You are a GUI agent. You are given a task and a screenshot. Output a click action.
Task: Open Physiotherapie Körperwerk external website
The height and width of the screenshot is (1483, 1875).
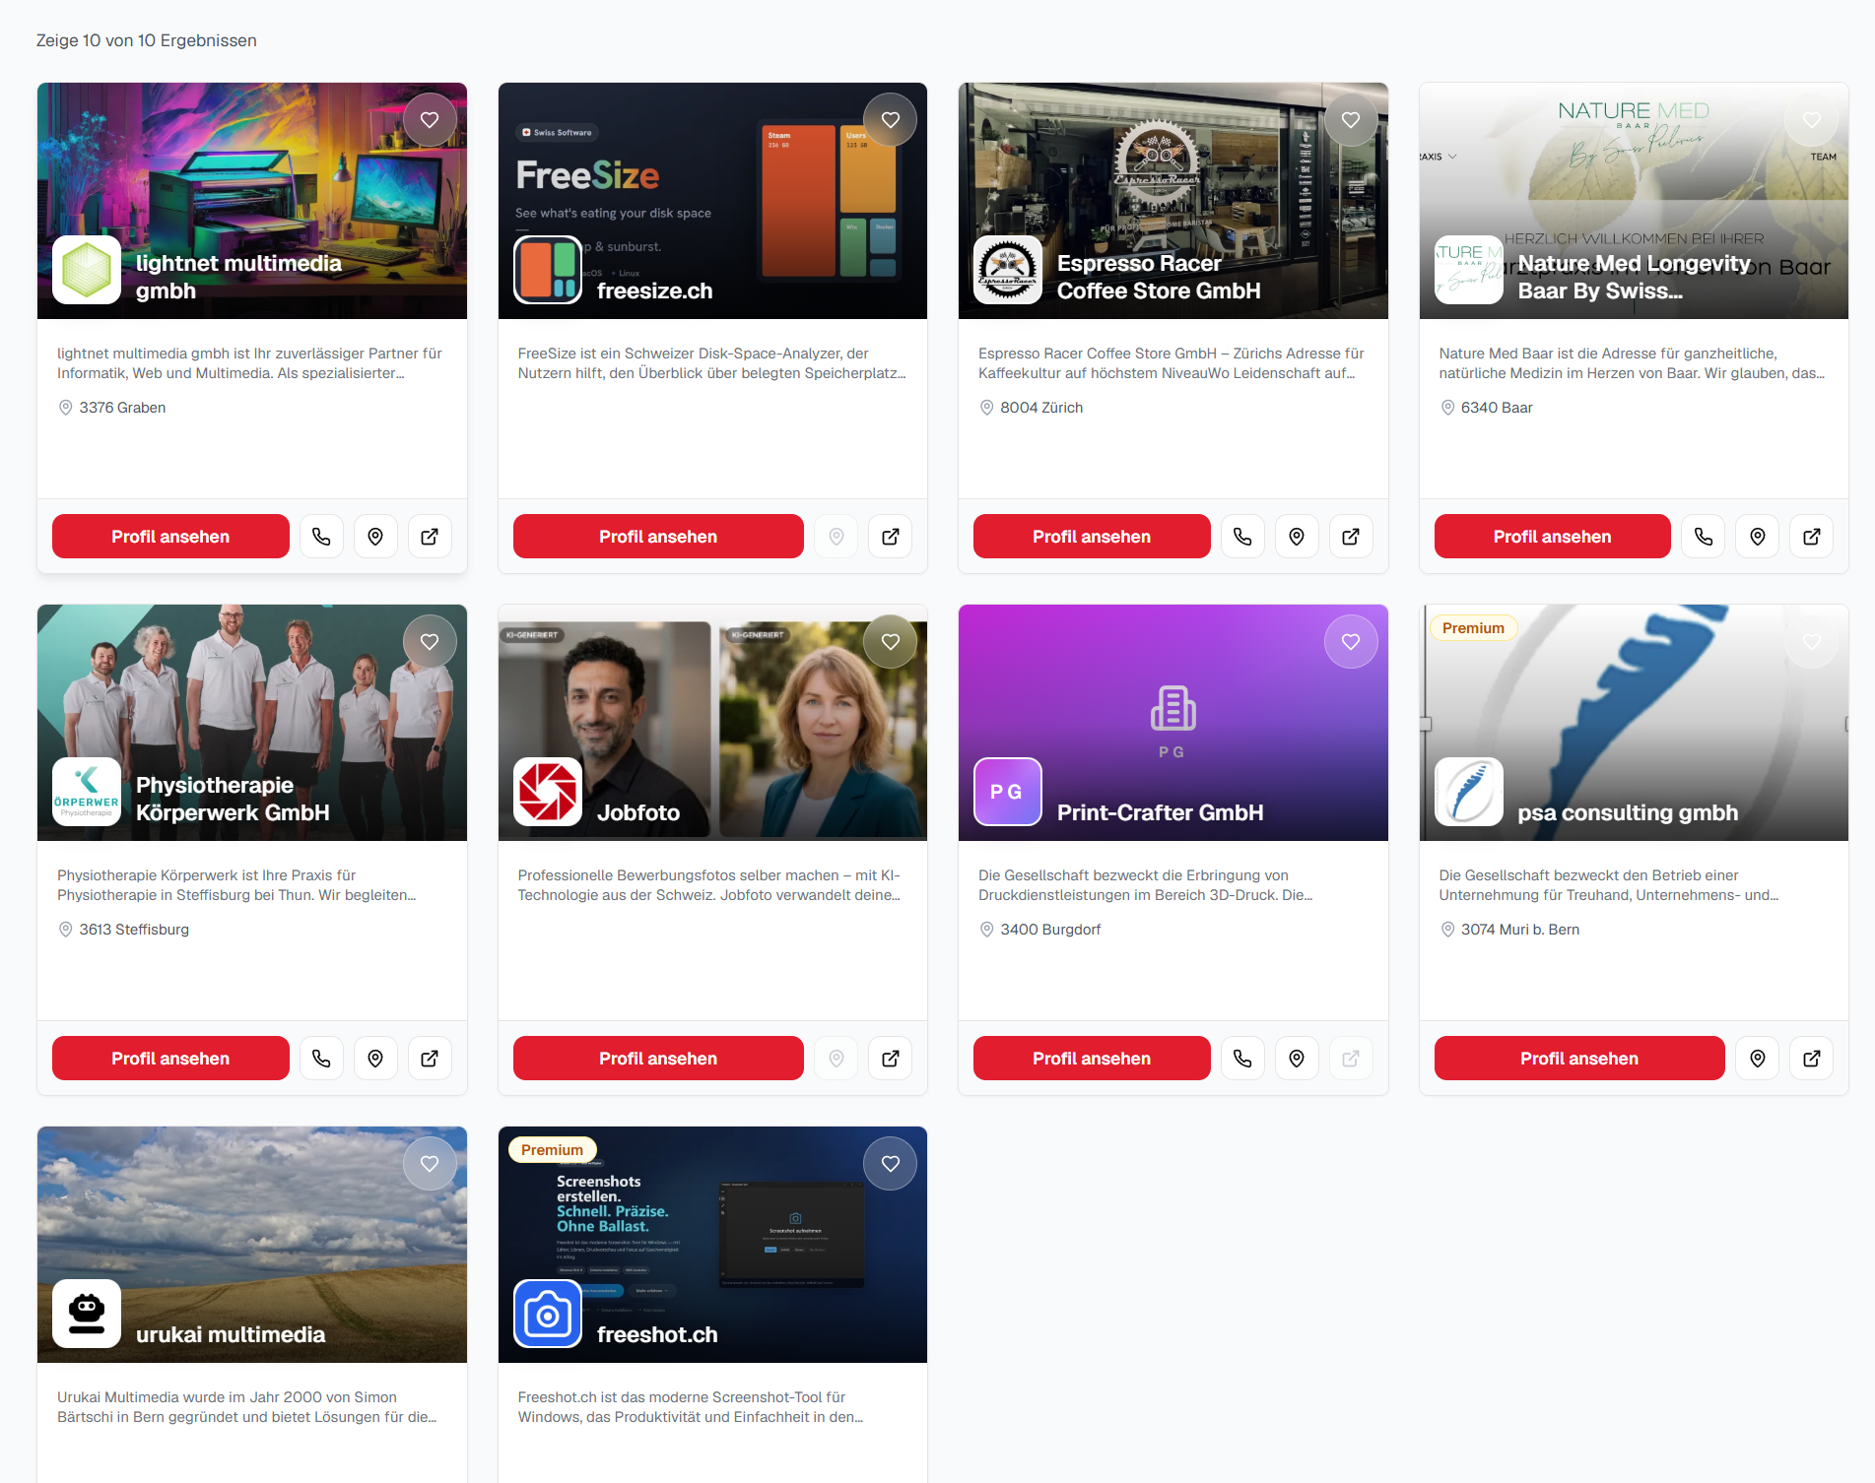pos(430,1059)
